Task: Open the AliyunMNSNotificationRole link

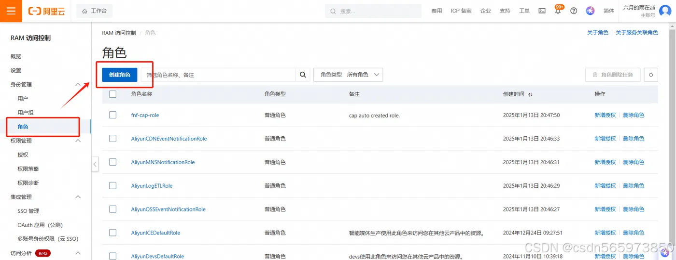Action: click(x=163, y=162)
